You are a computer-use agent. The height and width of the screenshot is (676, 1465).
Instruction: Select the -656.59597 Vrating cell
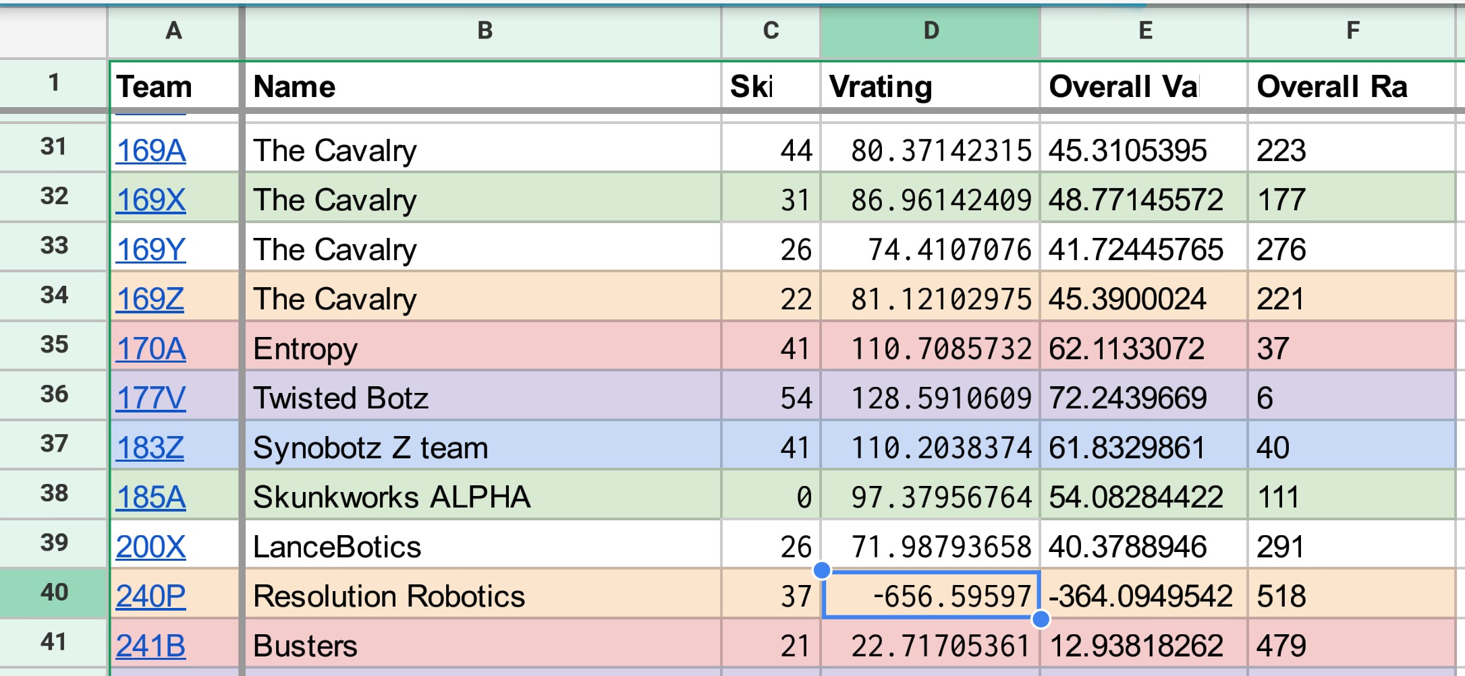[x=931, y=594]
